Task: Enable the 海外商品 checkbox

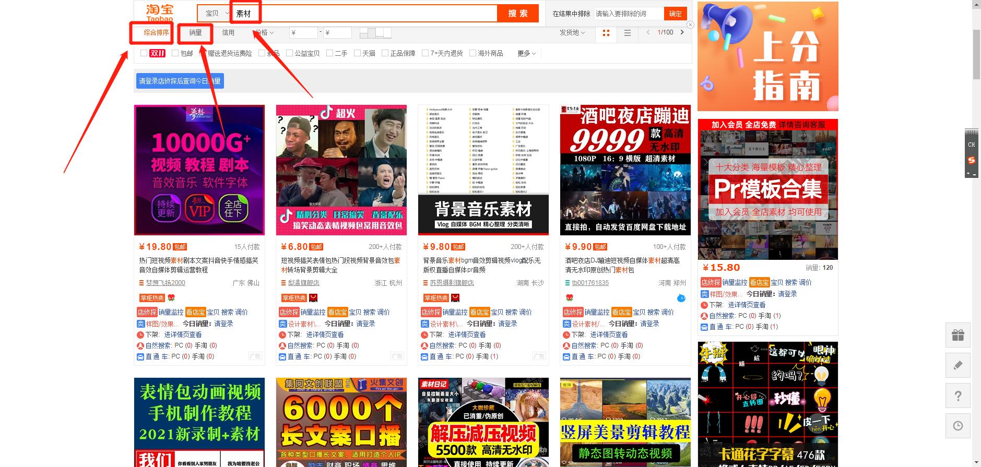Action: click(x=472, y=53)
